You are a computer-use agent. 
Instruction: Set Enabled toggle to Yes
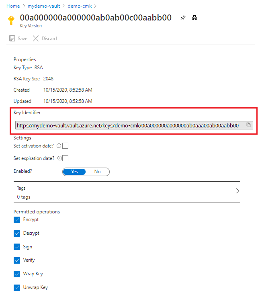74,172
